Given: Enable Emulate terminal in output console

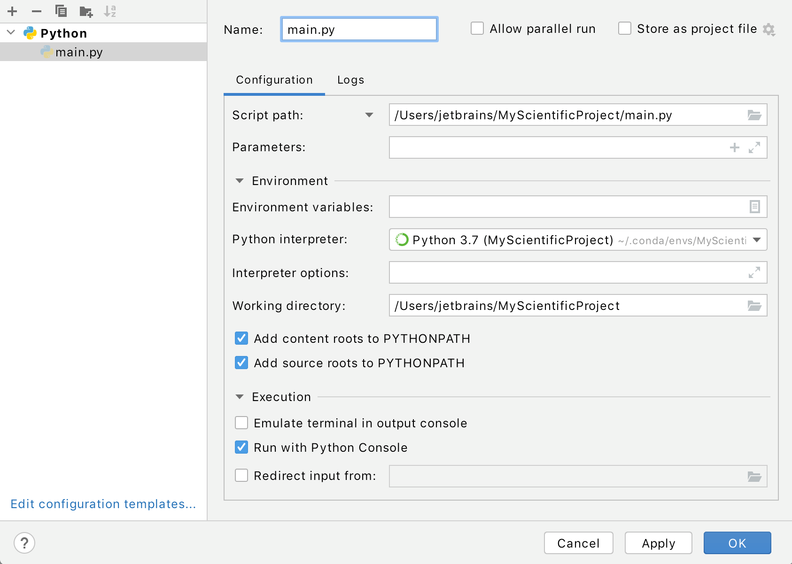Looking at the screenshot, I should [x=241, y=423].
